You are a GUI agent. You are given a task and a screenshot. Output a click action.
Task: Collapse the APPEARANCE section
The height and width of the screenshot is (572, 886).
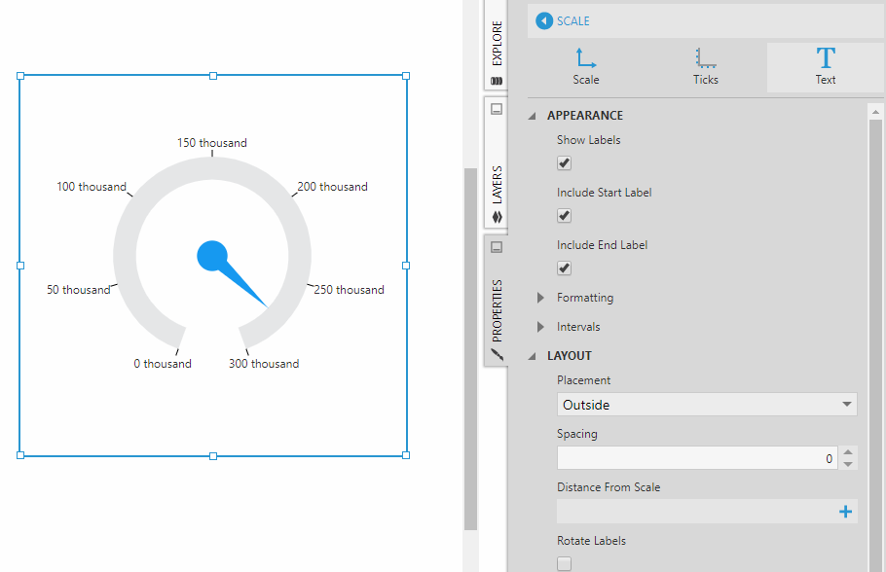(533, 116)
